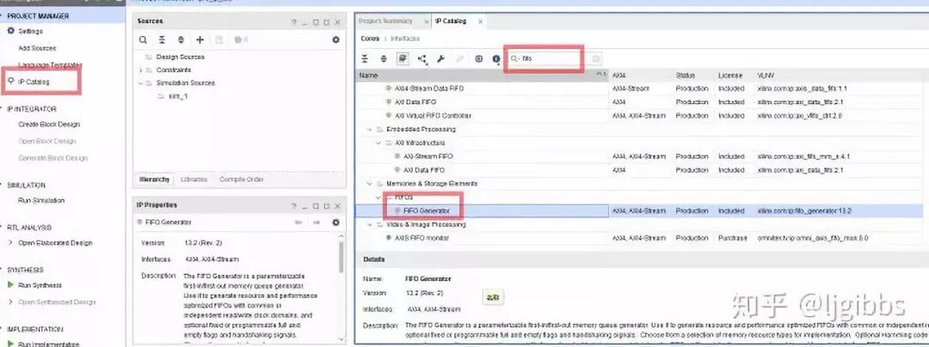This screenshot has height=347, width=929.
Task: Click Collapse All icon in IP Catalog toolbar
Action: click(x=364, y=58)
